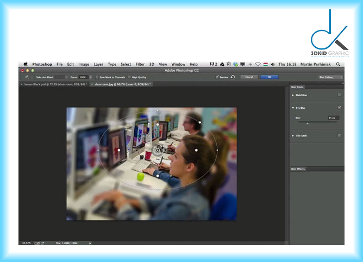Expand the Field Blur section

coord(293,95)
